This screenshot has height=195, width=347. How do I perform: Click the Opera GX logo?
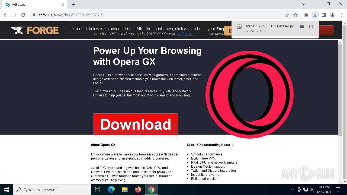coord(249,95)
